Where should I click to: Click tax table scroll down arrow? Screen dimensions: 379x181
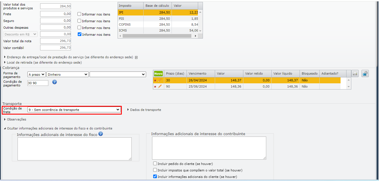point(200,30)
